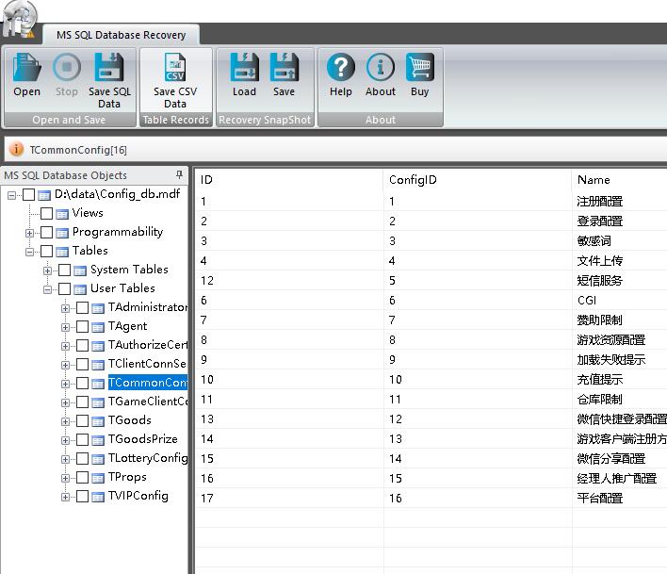
Task: Click the Name cell reading CGI
Action: (619, 301)
